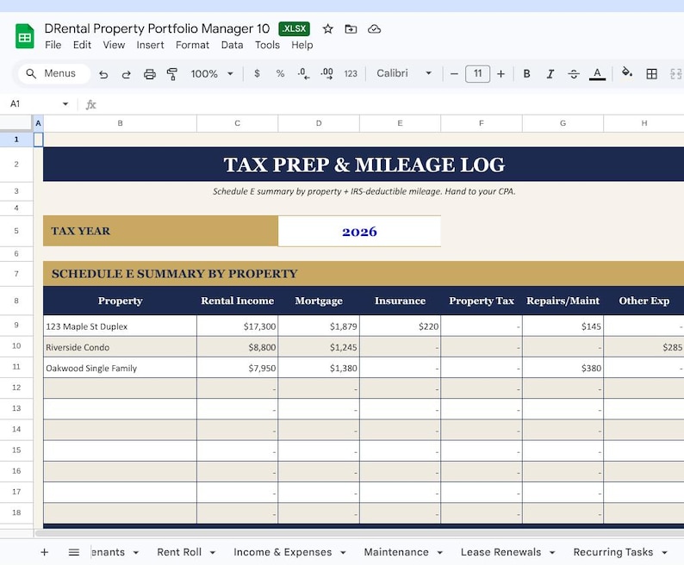
Task: Open text color picker
Action: coord(597,74)
